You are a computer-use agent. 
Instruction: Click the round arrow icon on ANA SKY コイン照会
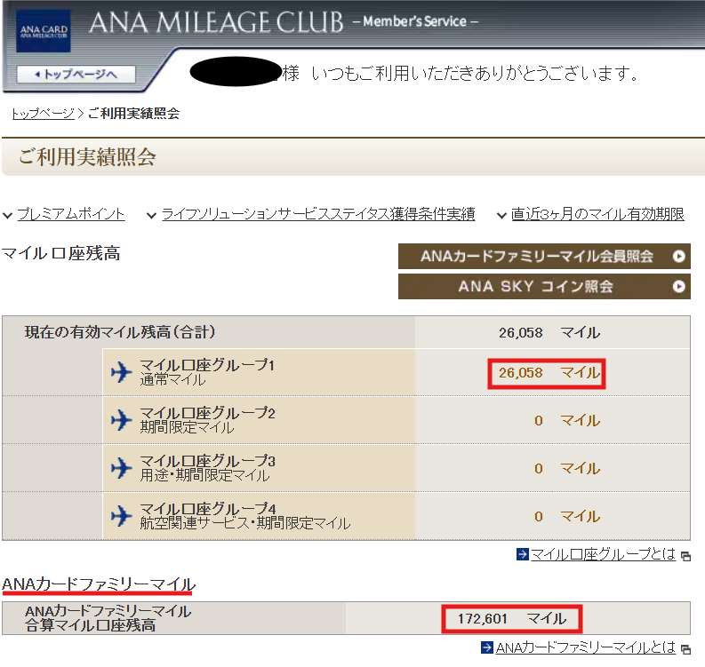click(679, 287)
